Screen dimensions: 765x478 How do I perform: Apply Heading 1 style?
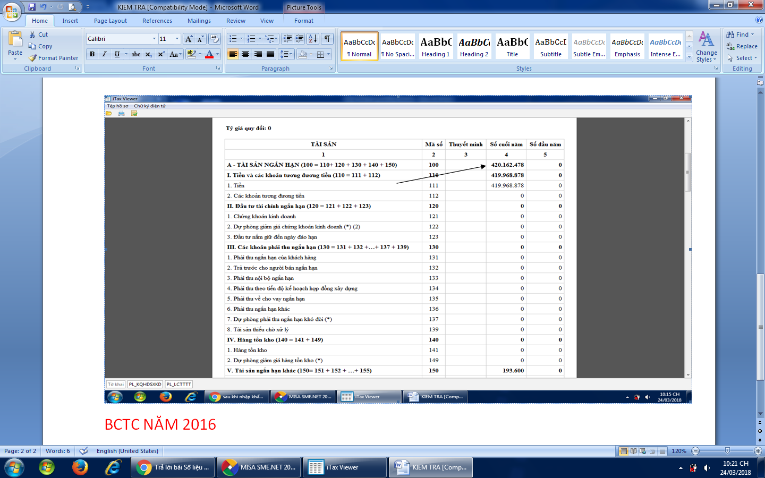pyautogui.click(x=436, y=46)
